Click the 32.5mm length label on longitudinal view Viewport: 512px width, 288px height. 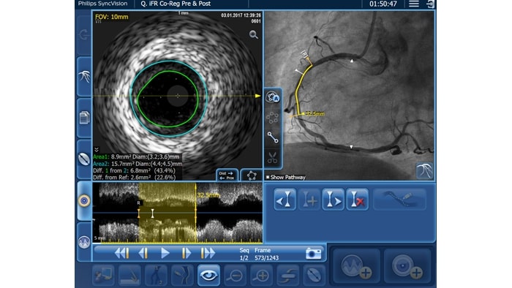pos(208,195)
